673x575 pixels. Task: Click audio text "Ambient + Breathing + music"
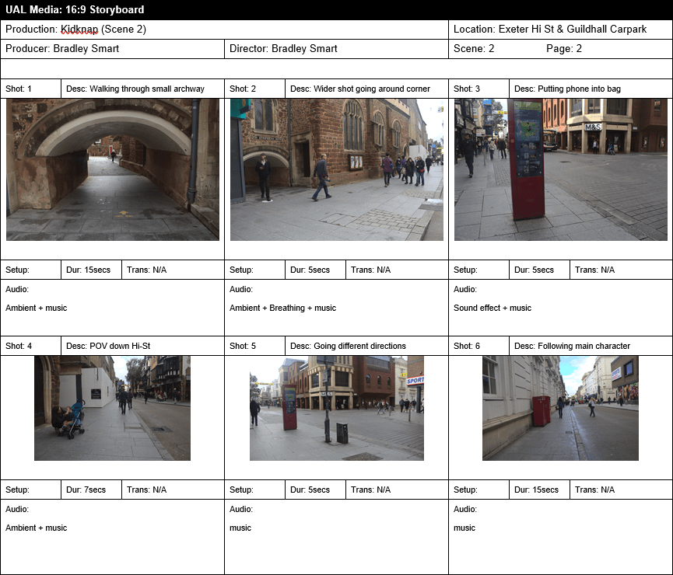[x=282, y=308]
